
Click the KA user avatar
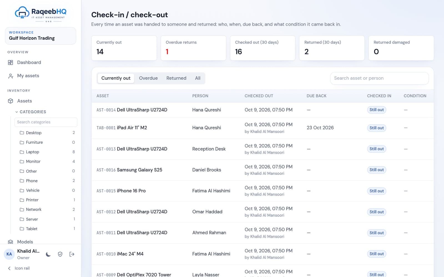(9, 254)
